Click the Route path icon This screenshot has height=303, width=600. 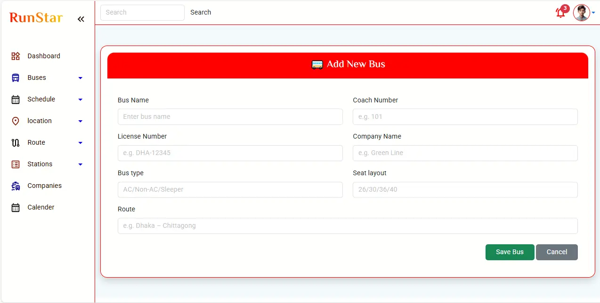click(x=16, y=142)
